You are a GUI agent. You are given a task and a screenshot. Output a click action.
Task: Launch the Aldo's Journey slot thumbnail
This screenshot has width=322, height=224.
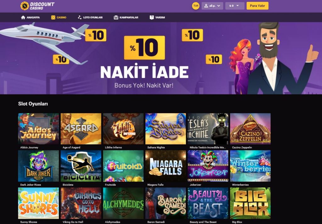pyautogui.click(x=38, y=129)
